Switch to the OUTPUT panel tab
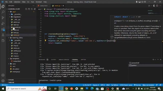The image size is (163, 91). pyautogui.click(x=53, y=60)
